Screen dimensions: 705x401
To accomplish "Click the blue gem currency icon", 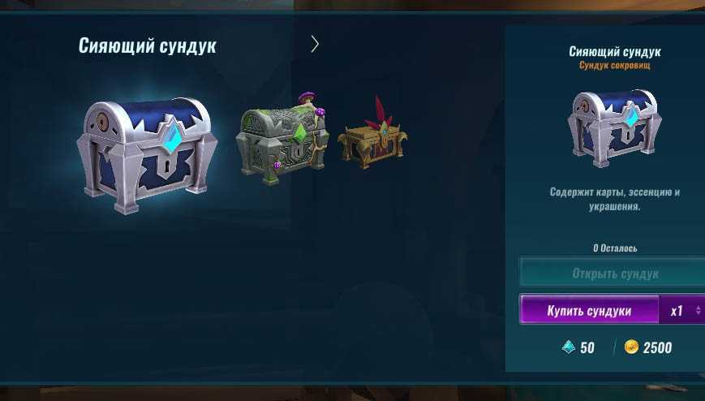I will tap(569, 347).
